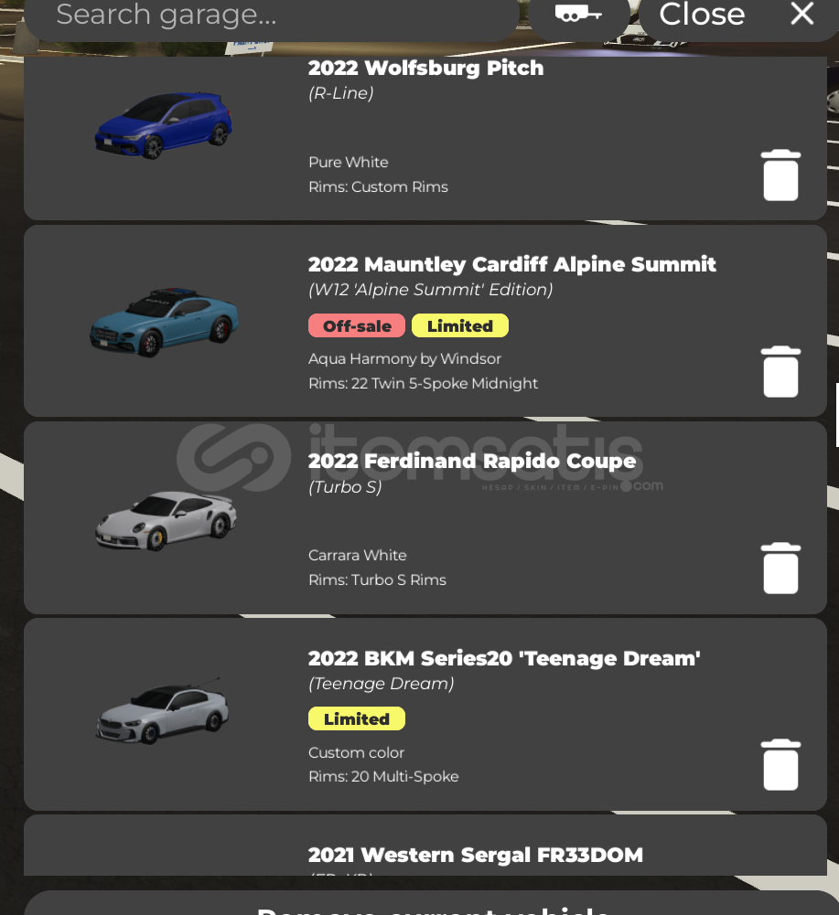Screen dimensions: 839x915
Task: Select the BKM Series20 'Teenage Dream' title
Action: 504,658
